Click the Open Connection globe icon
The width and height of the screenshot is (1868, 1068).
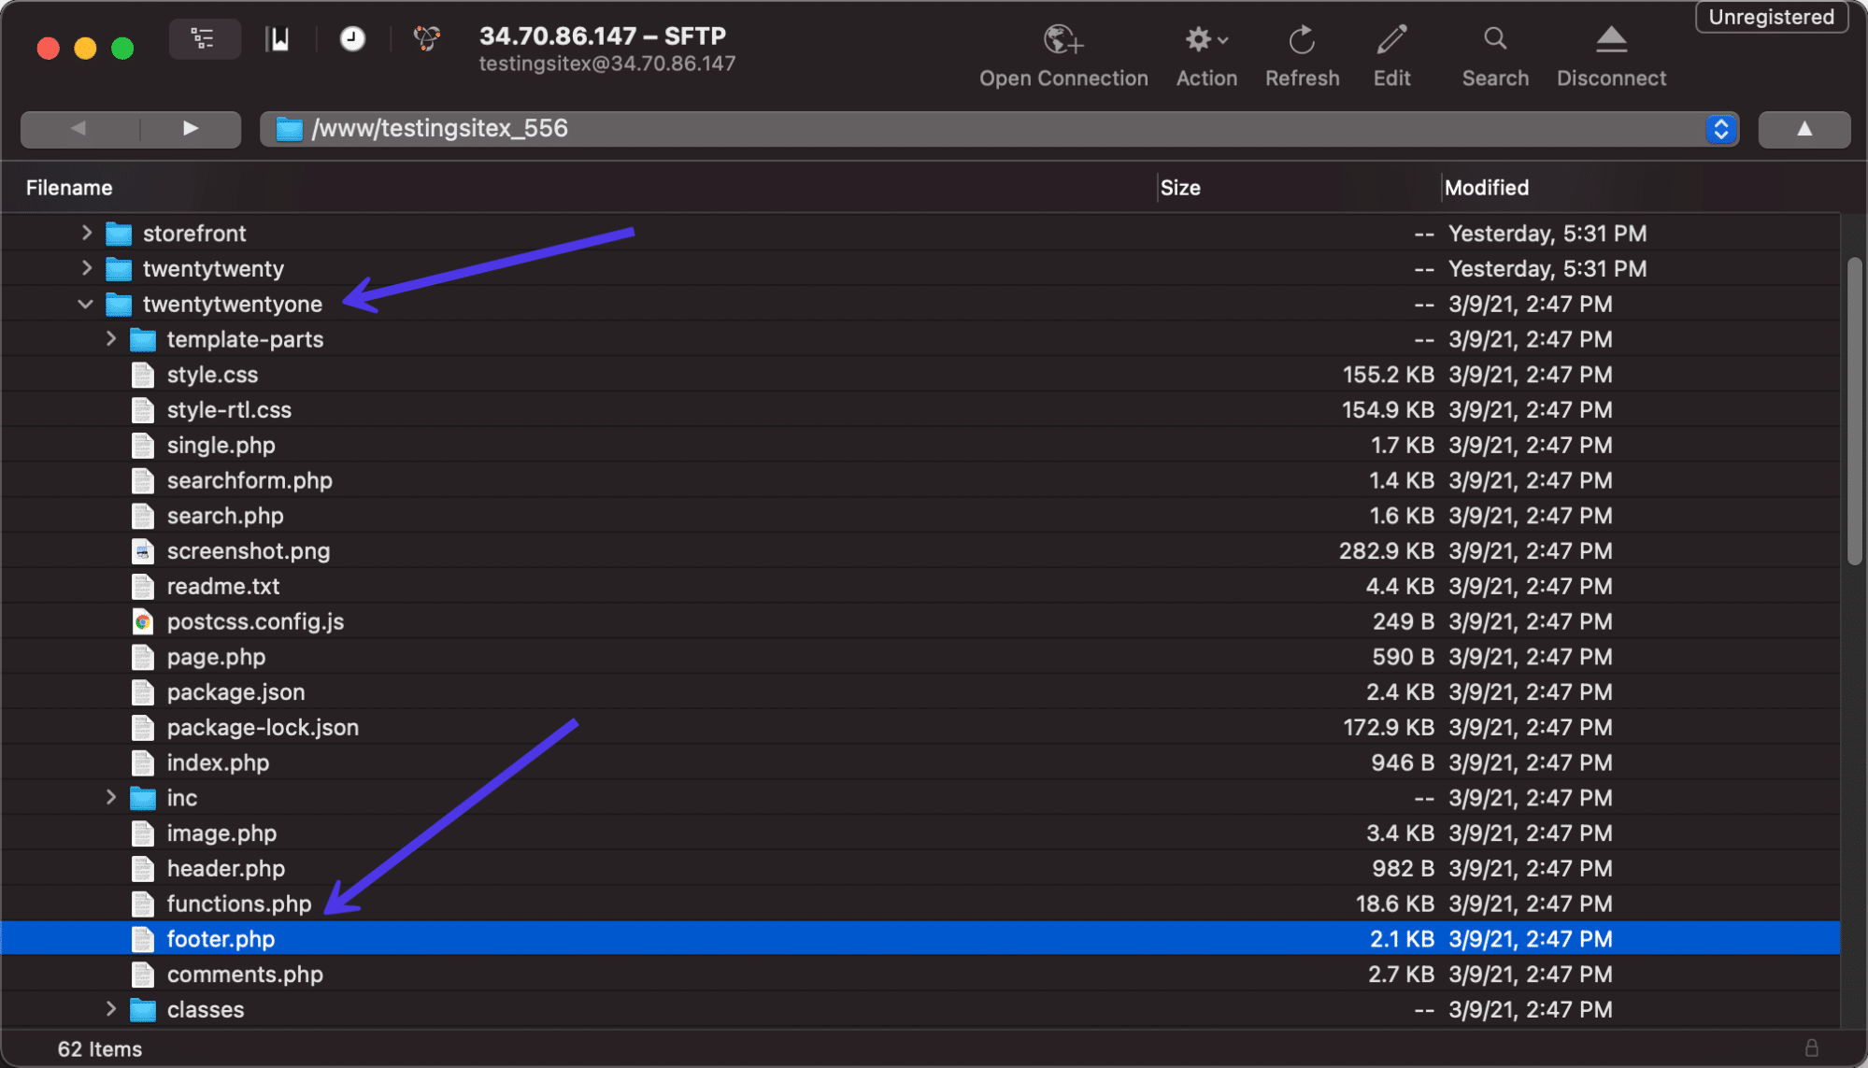(x=1062, y=40)
